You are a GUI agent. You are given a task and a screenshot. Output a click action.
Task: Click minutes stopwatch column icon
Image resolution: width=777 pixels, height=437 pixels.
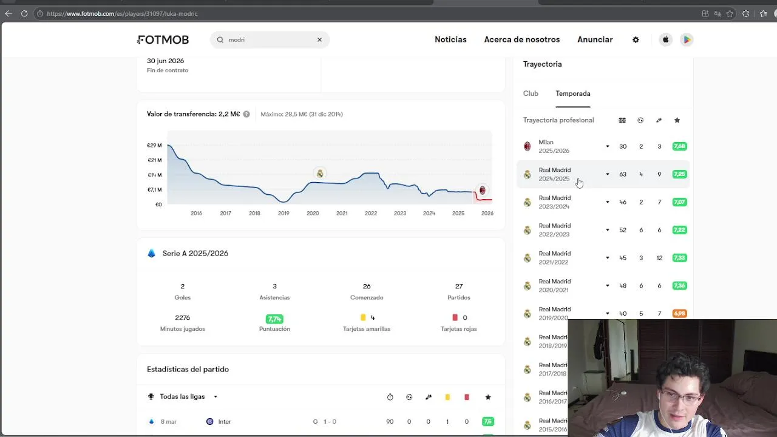(390, 397)
